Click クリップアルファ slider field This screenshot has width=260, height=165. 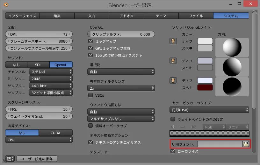tap(121, 34)
